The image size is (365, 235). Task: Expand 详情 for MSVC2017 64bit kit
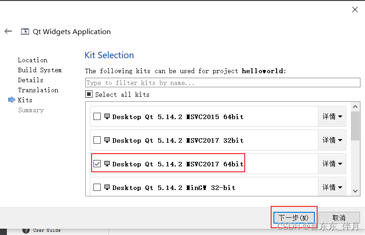(332, 164)
